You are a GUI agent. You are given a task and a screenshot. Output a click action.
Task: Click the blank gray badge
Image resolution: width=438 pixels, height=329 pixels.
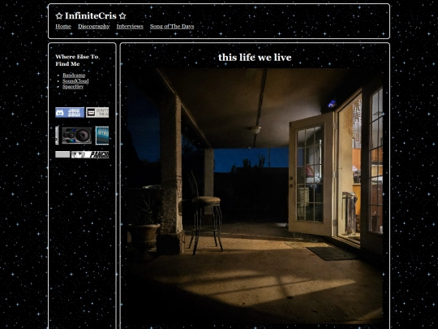(x=62, y=154)
